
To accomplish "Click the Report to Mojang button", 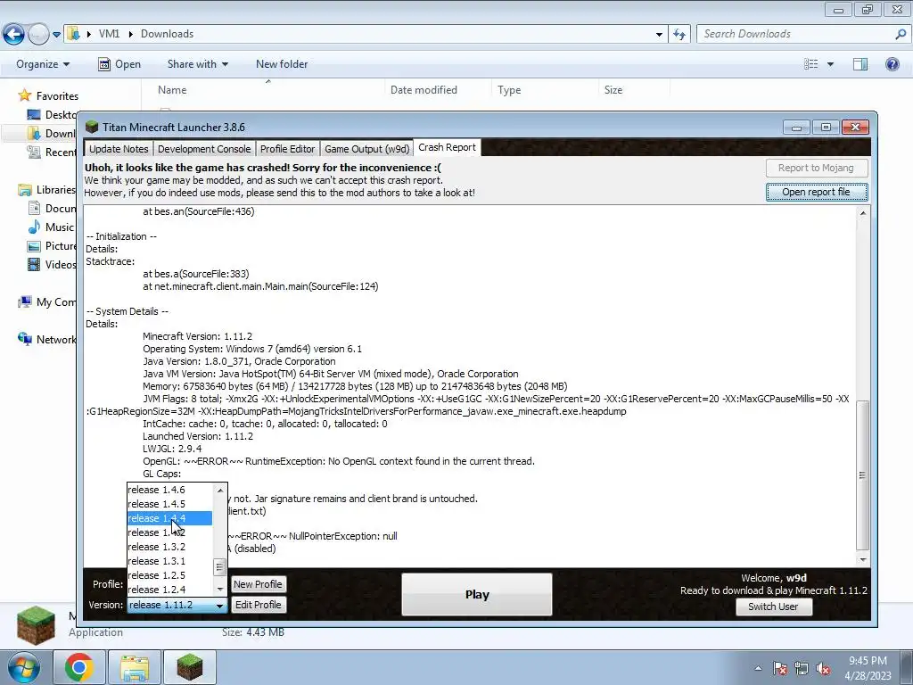I will pos(817,168).
